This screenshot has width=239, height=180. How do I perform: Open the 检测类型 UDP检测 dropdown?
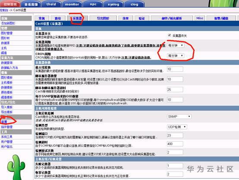click(x=177, y=127)
